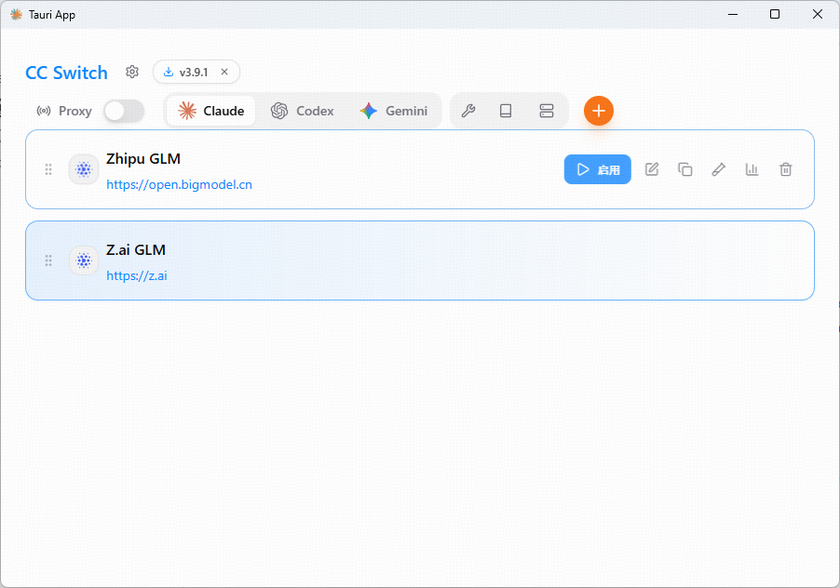Click the Z.ai GLM drag handle
840x588 pixels.
tap(48, 261)
